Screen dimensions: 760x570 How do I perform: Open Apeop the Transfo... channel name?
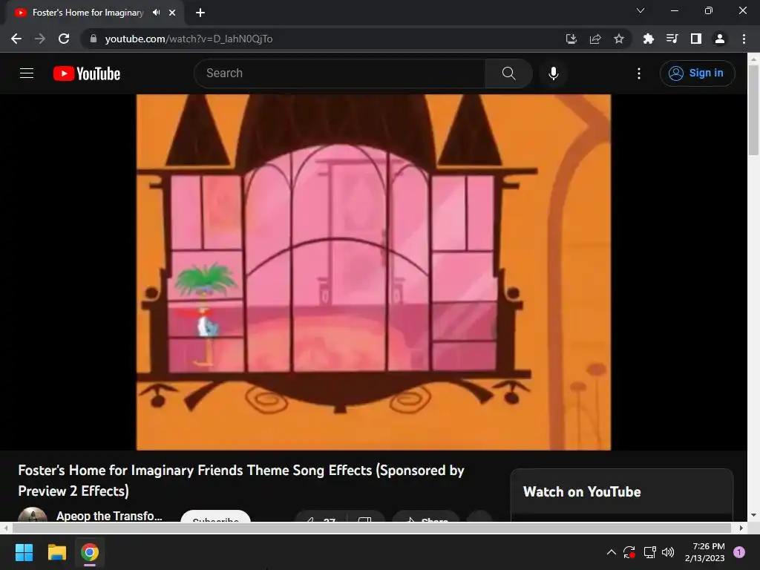click(x=109, y=516)
